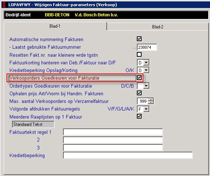Image resolution: width=210 pixels, height=176 pixels.
Task: Click the Faktuurtekst regel 3 input
Action: (113, 148)
